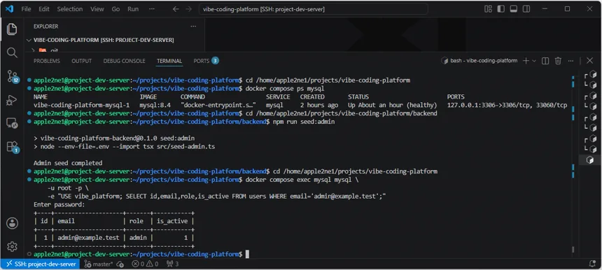The image size is (602, 270).
Task: Open the new terminal launch profile dropdown
Action: (x=534, y=61)
